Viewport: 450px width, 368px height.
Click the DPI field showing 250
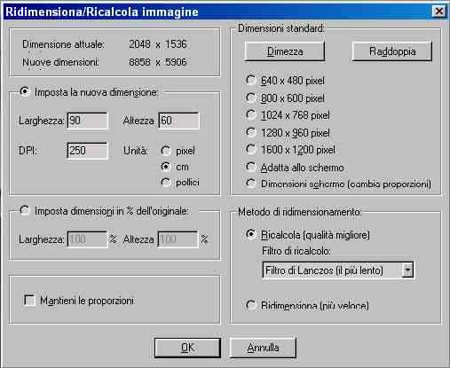pyautogui.click(x=87, y=151)
